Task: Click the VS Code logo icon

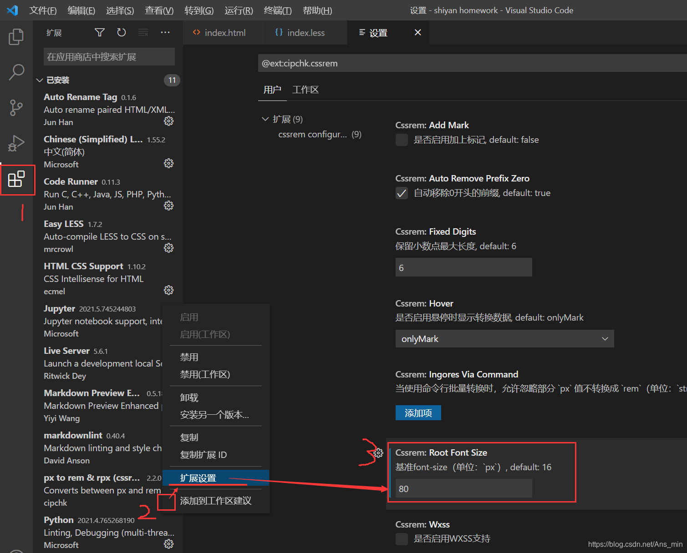Action: point(13,10)
